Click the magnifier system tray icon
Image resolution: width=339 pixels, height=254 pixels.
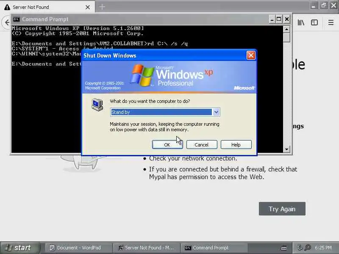(308, 248)
